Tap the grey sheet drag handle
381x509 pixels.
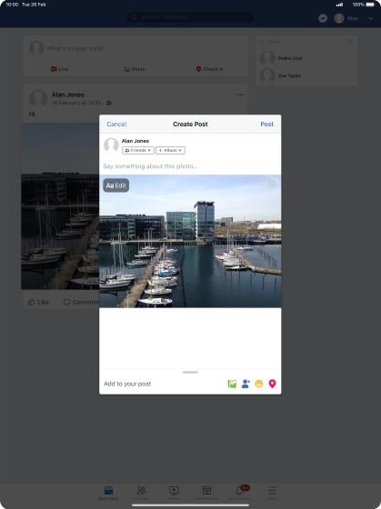click(x=190, y=373)
